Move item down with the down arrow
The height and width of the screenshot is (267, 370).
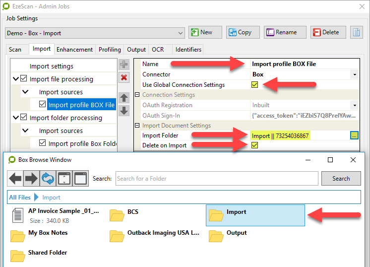coord(124,111)
